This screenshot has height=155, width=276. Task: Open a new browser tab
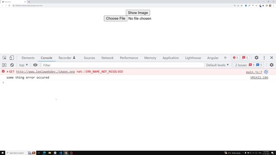click(x=29, y=2)
